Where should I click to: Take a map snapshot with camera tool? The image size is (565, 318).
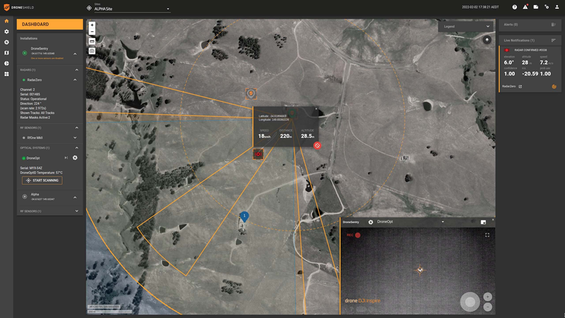click(92, 51)
